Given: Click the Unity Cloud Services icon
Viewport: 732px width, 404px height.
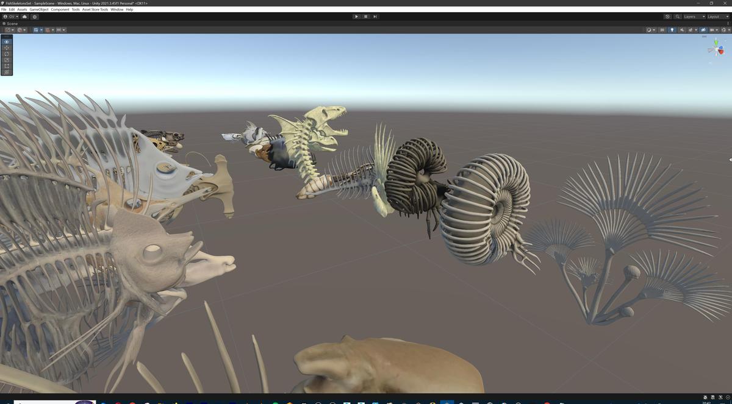Looking at the screenshot, I should 24,16.
